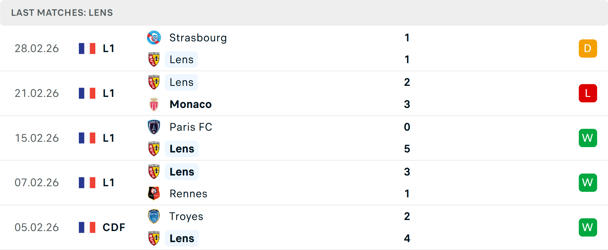Click W badge for Paris FC match
The image size is (608, 250).
588,138
